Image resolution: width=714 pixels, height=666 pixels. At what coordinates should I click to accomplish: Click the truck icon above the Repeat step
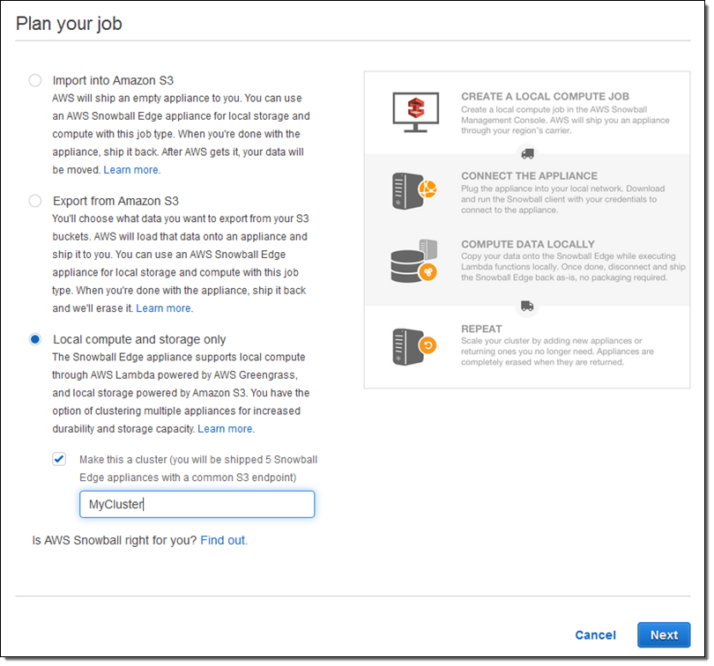[527, 306]
